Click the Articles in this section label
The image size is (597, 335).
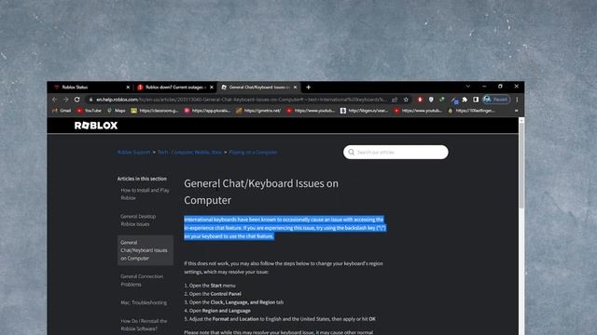[x=142, y=179]
